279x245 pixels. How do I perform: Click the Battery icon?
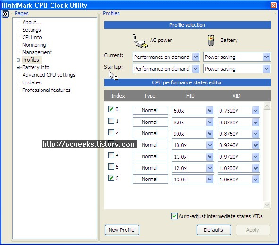pos(211,41)
